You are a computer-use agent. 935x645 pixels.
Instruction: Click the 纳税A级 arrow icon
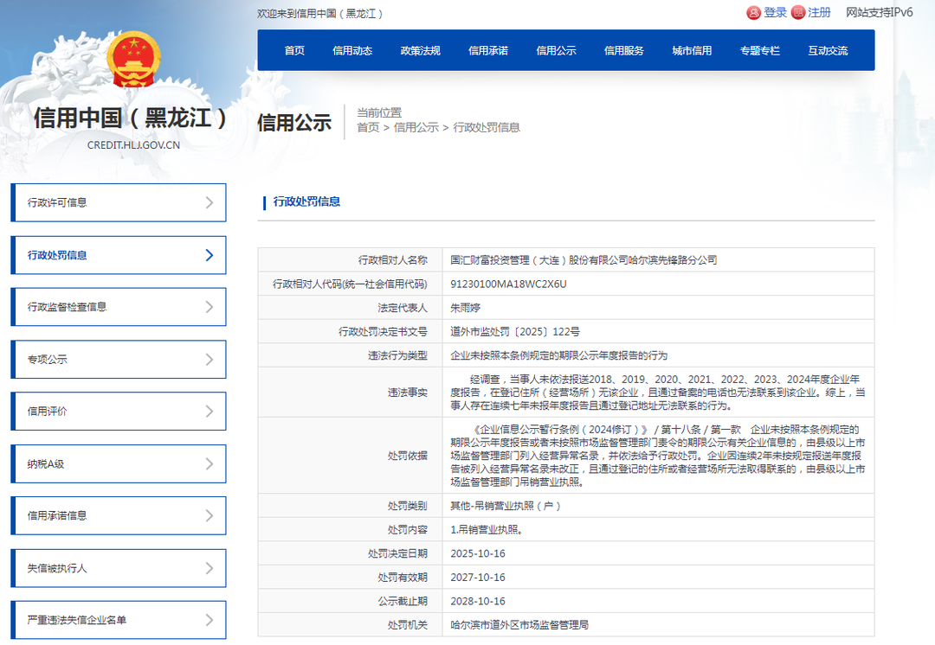click(210, 463)
